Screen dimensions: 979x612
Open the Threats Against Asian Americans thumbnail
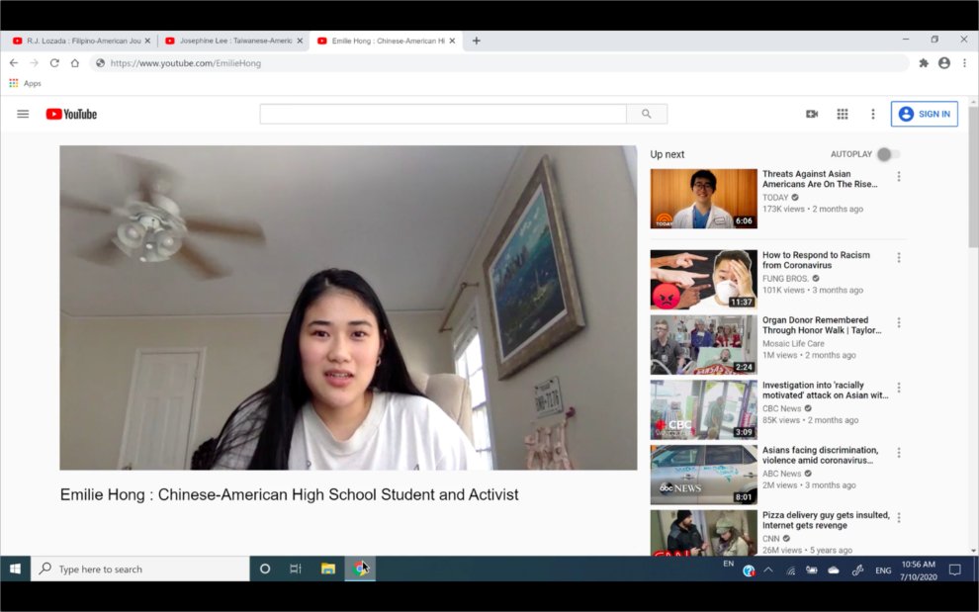(x=704, y=199)
